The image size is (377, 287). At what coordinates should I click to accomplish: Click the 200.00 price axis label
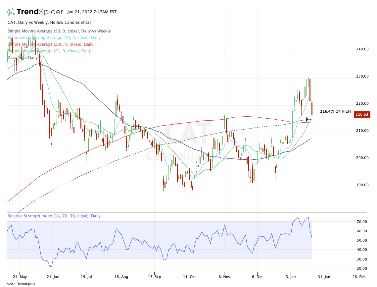(362, 158)
